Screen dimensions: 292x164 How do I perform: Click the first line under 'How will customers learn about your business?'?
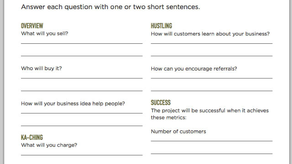point(212,43)
